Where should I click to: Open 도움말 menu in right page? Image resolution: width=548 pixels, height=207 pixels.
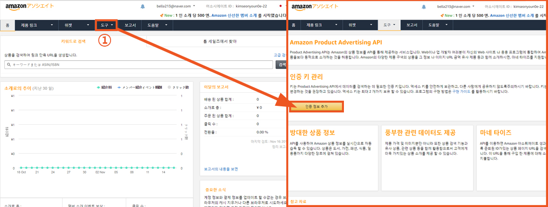[x=437, y=25]
